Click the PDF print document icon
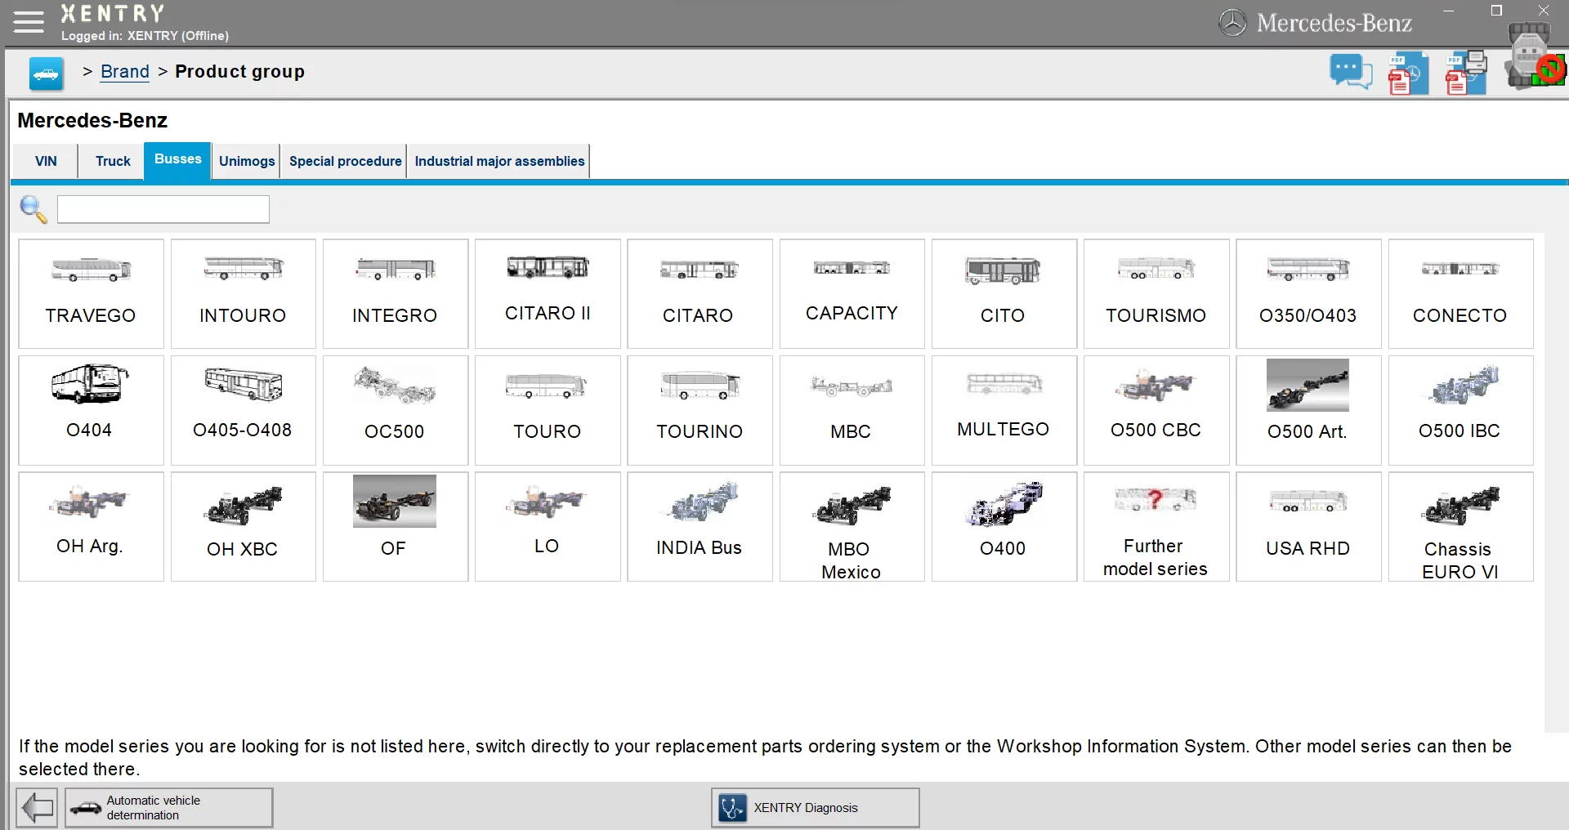Image resolution: width=1569 pixels, height=830 pixels. click(1466, 74)
